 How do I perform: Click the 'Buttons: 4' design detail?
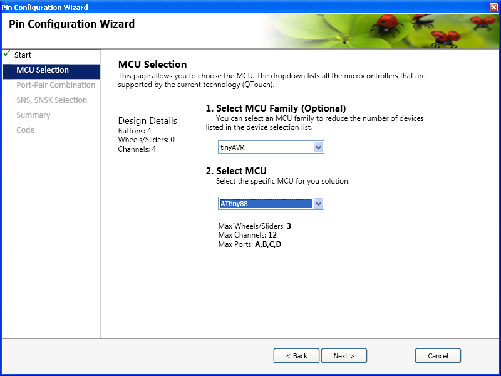[135, 131]
